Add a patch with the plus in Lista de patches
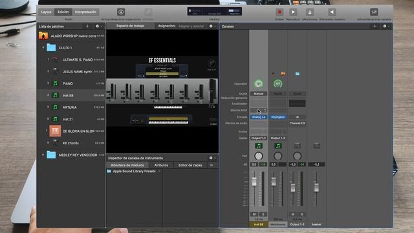The height and width of the screenshot is (233, 414). click(87, 26)
